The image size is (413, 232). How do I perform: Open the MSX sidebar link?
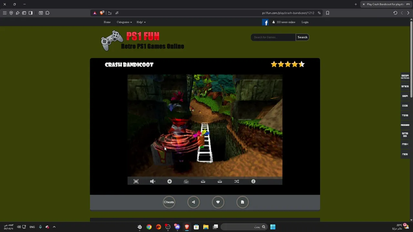[405, 144]
